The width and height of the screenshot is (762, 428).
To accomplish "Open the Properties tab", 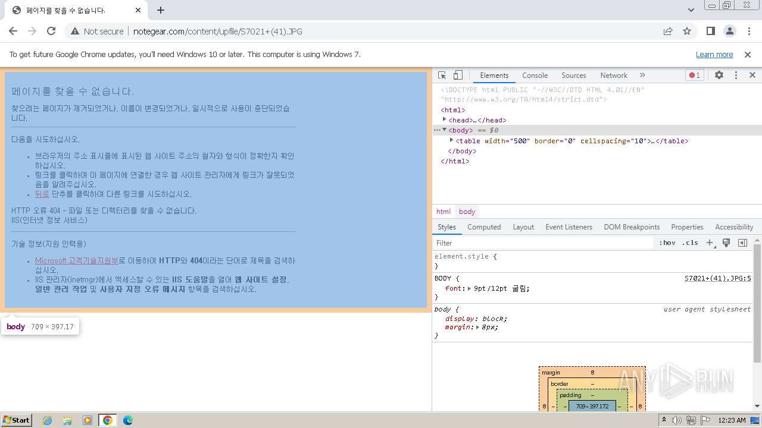I will pos(687,227).
